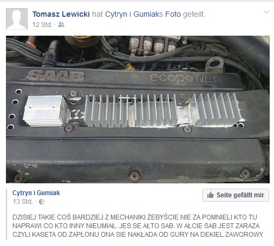Viewport: 274px width, 246px height.
Task: Open the Cytryn i Gumiak page link
Action: tap(36, 193)
